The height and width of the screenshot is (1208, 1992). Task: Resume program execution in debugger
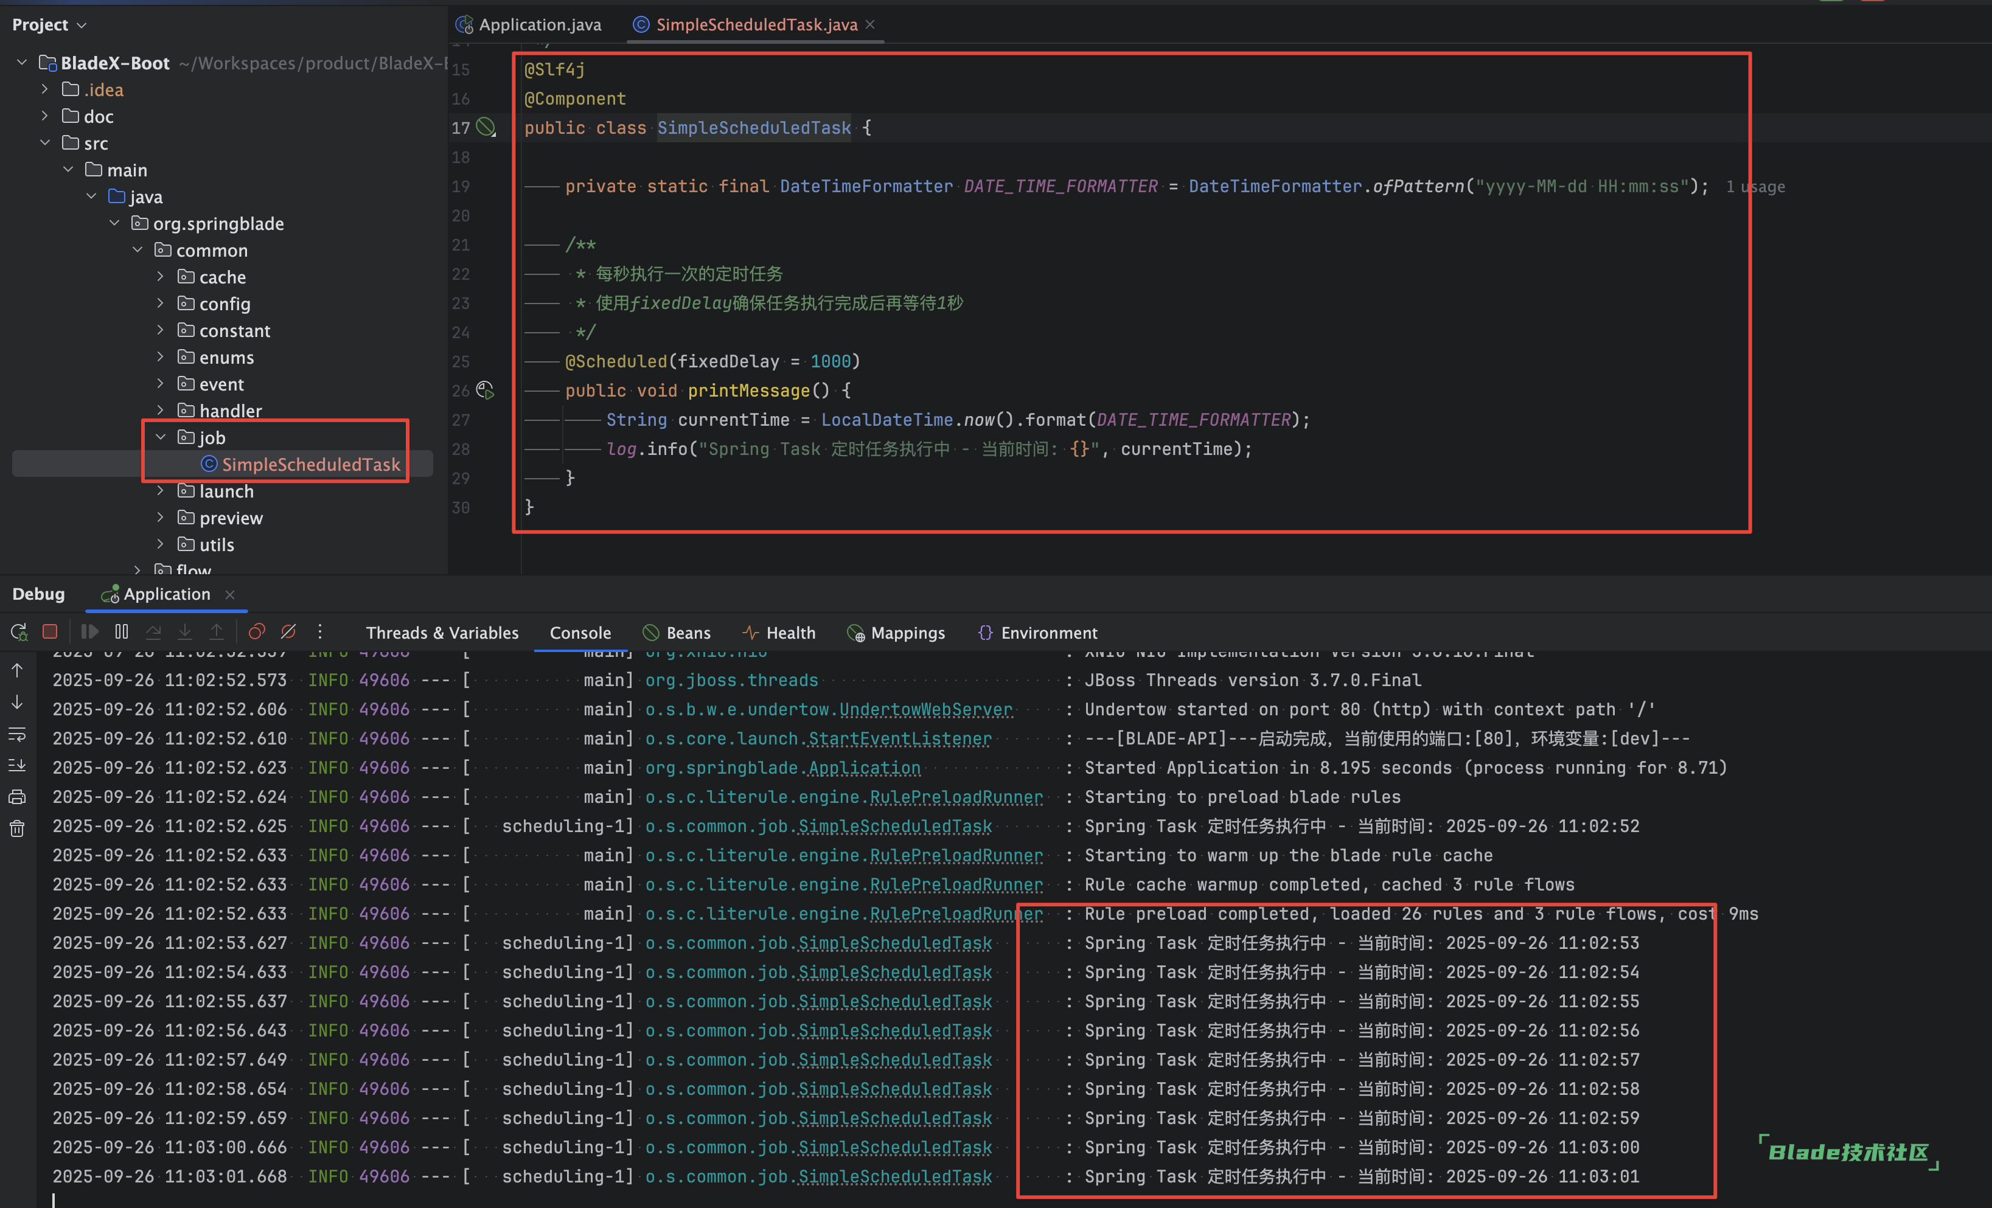click(89, 632)
